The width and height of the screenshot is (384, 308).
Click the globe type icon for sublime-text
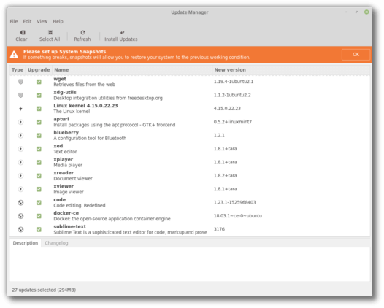tap(21, 229)
